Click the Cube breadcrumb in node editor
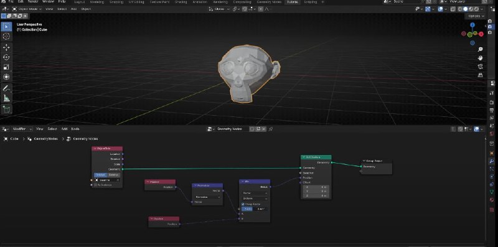 tap(15, 139)
